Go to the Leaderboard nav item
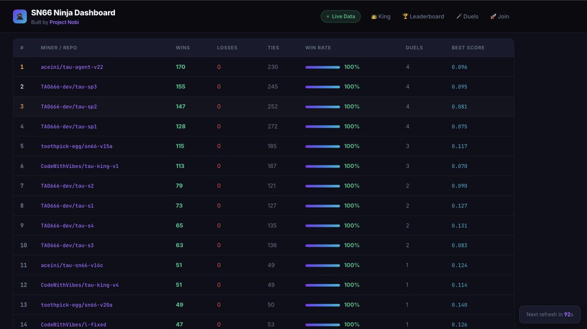 [423, 17]
